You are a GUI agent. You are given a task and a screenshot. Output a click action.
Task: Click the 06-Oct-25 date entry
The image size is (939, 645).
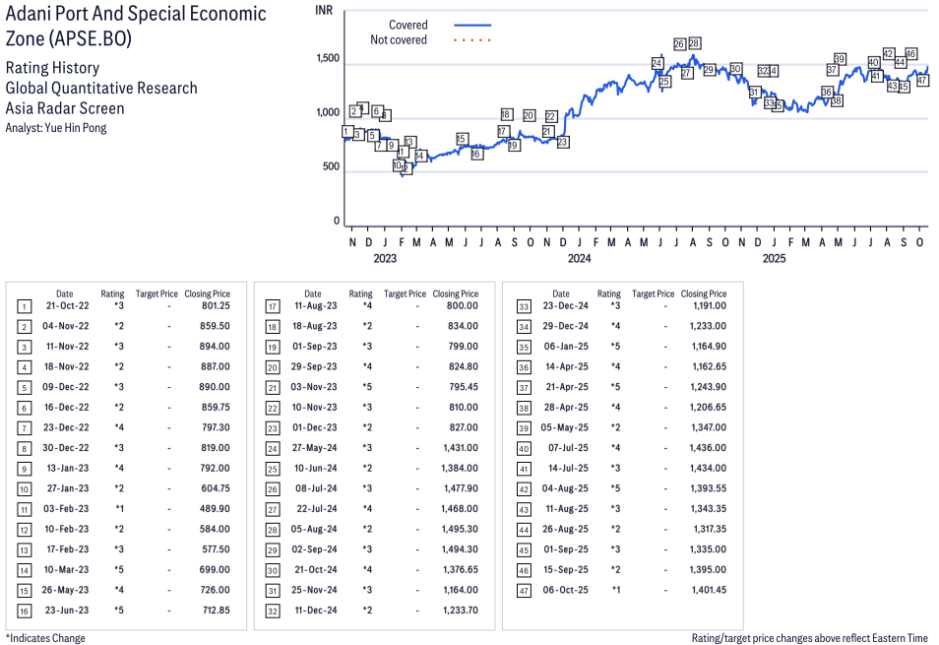pos(561,591)
